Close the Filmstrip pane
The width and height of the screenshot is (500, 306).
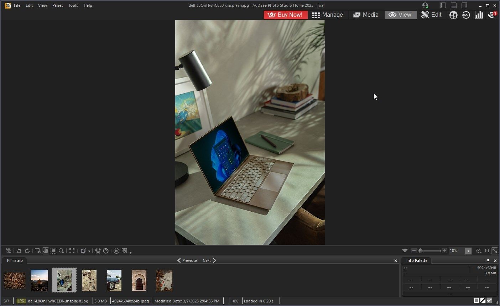[396, 261]
